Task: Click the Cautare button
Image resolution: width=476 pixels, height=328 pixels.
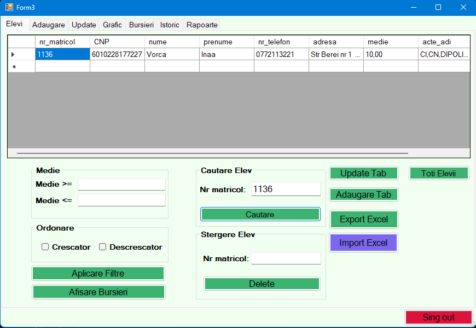Action: point(260,214)
